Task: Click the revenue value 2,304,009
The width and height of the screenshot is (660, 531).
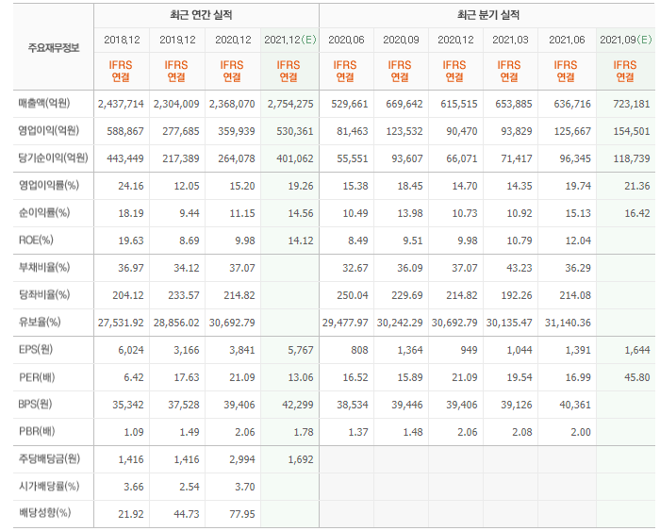Action: click(176, 104)
